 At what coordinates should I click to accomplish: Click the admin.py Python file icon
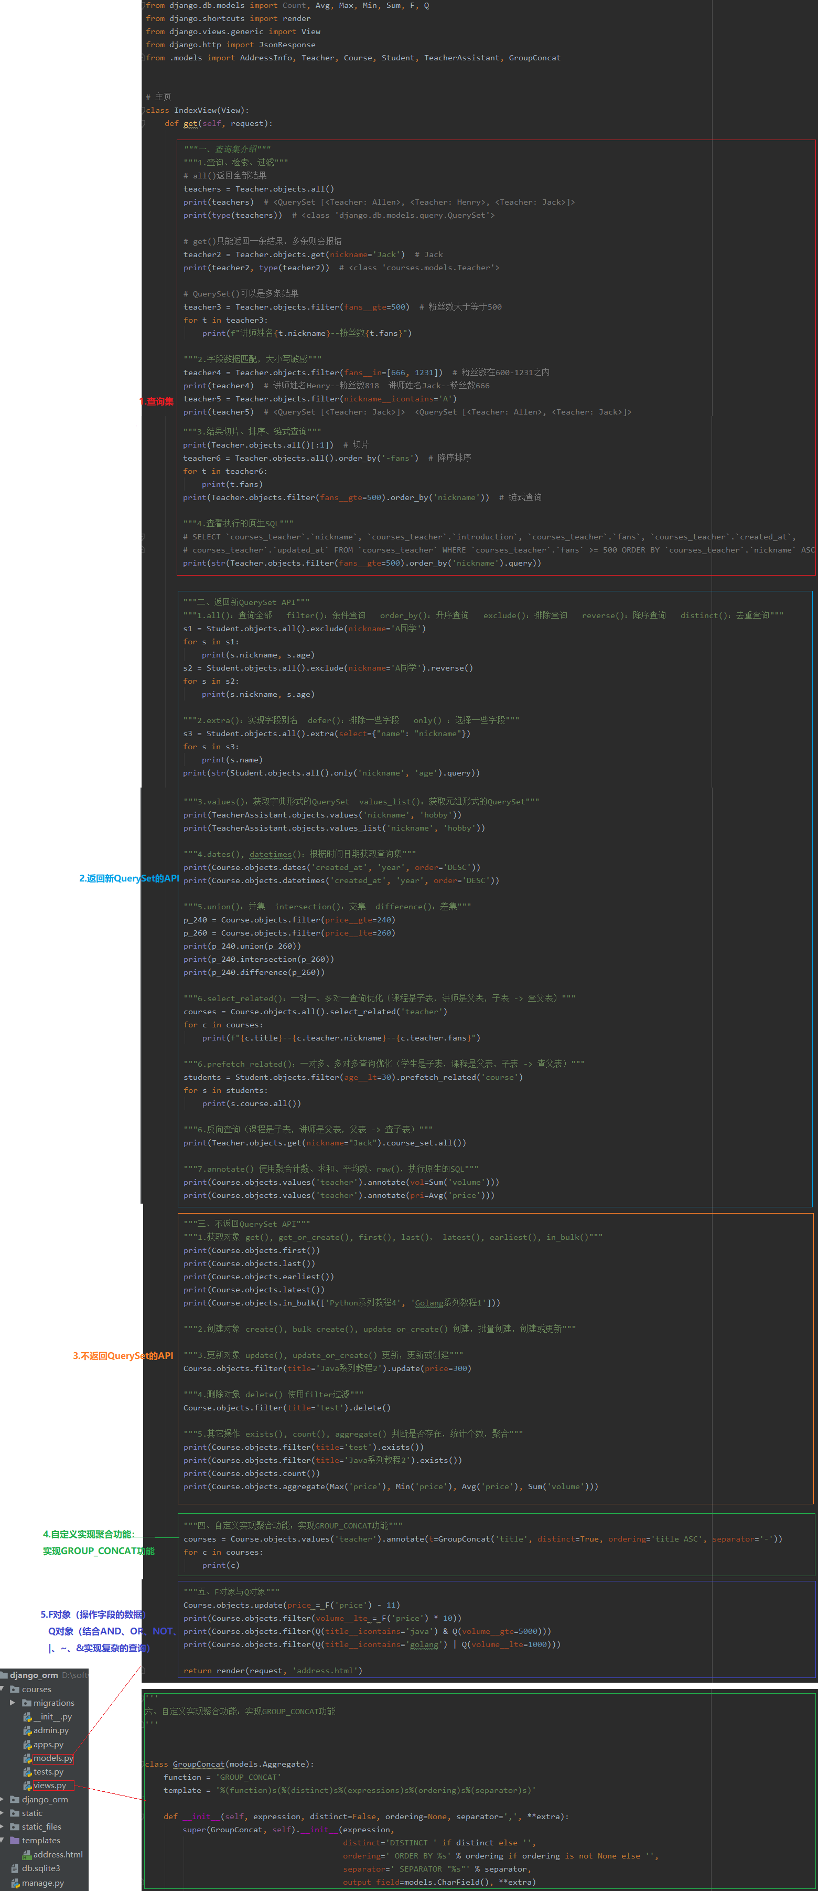coord(27,1731)
